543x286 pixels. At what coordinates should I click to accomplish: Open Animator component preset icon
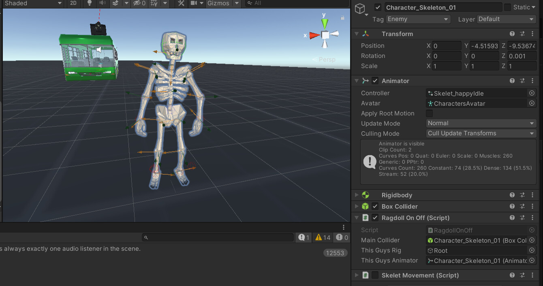(522, 81)
